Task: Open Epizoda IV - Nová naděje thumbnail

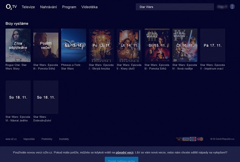Action: 185,45
